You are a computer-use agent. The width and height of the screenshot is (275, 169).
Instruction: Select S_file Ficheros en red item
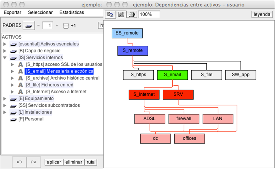50,85
